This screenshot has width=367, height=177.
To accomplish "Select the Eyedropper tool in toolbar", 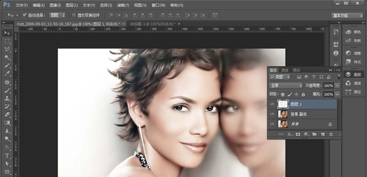I will (7, 74).
